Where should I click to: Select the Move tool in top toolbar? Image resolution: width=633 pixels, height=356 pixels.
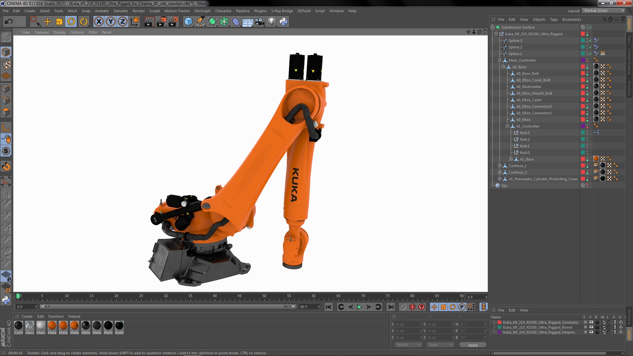pos(47,22)
